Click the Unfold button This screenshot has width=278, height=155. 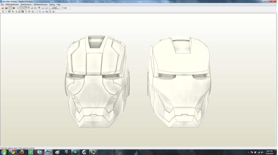pos(54,8)
